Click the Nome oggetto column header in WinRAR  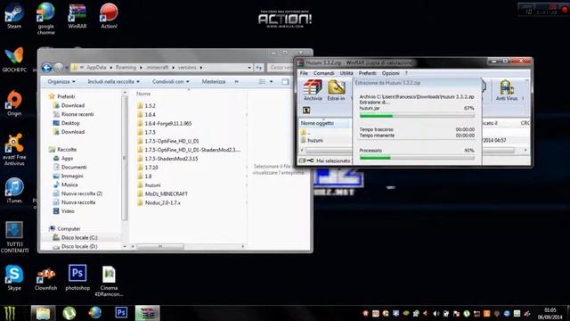(324, 123)
